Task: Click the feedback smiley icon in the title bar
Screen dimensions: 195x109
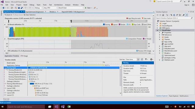Action: 154,1
